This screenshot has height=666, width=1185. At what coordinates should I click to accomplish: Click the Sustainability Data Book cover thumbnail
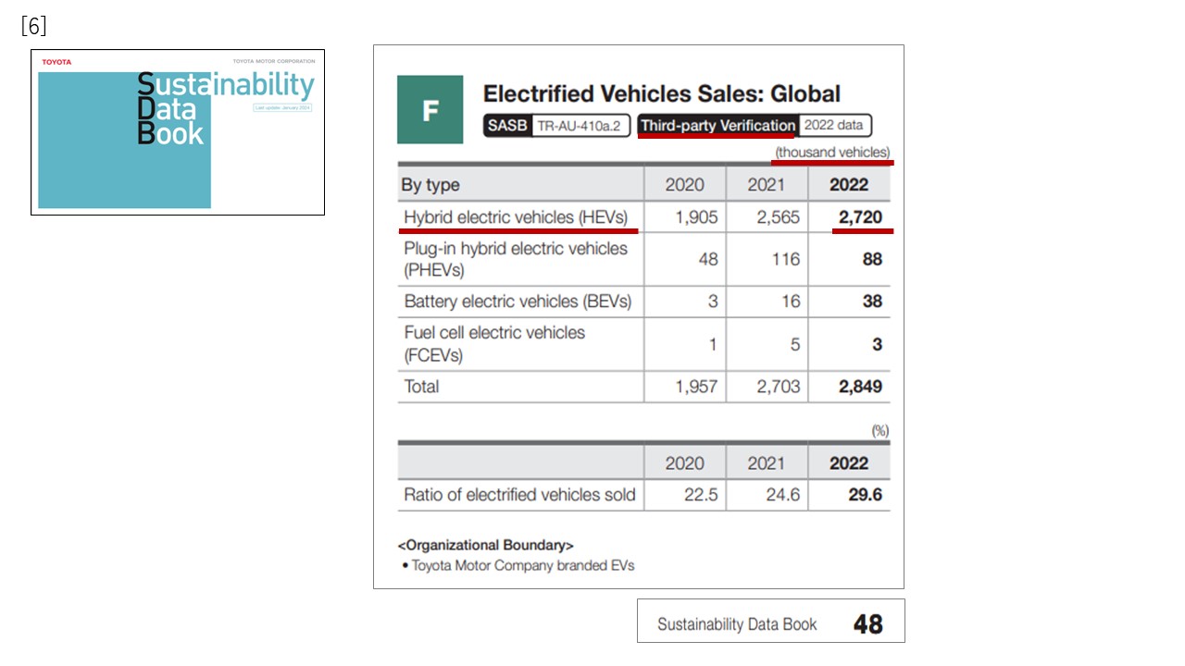(178, 132)
